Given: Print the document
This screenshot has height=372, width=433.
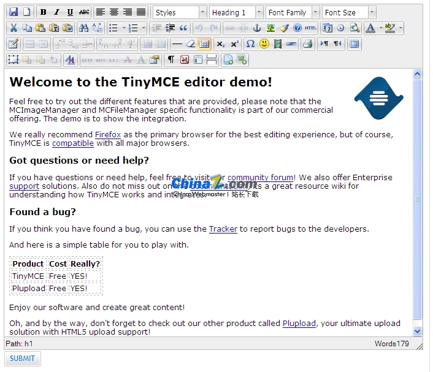Looking at the screenshot, I should [x=307, y=44].
